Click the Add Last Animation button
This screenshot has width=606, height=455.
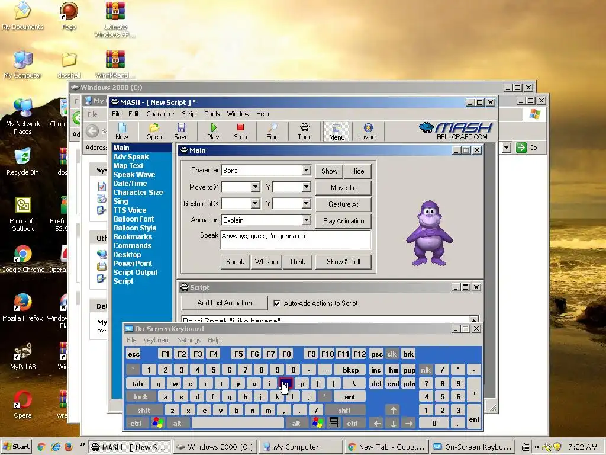pos(224,303)
